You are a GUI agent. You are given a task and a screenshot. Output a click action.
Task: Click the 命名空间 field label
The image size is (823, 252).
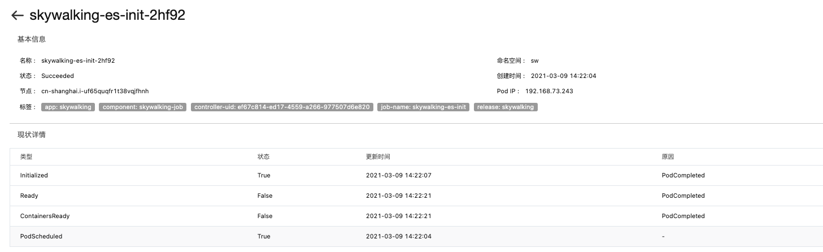tap(511, 60)
